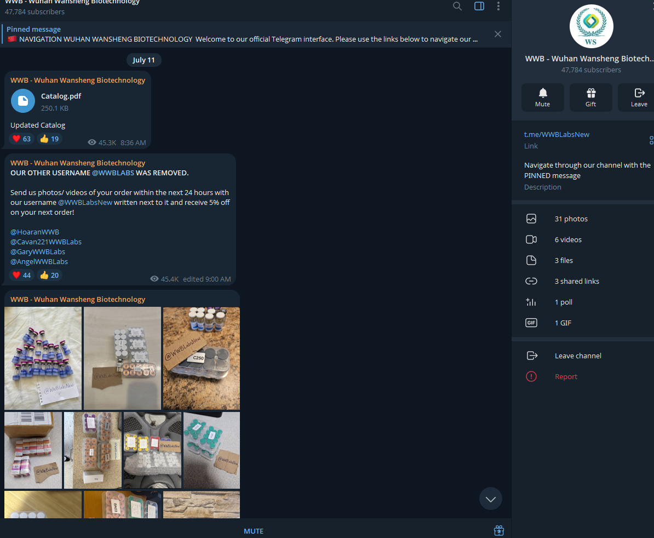Open the three-dot more options menu

pos(498,6)
